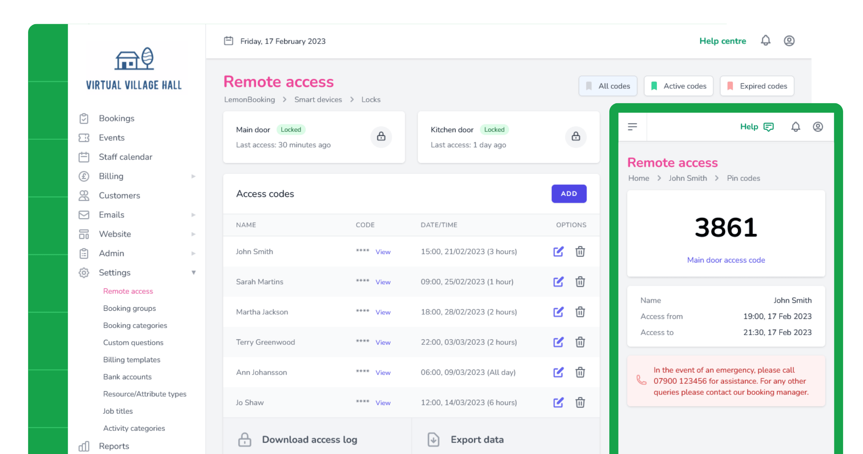The image size is (863, 454).
Task: Click the user account icon top right
Action: [788, 41]
